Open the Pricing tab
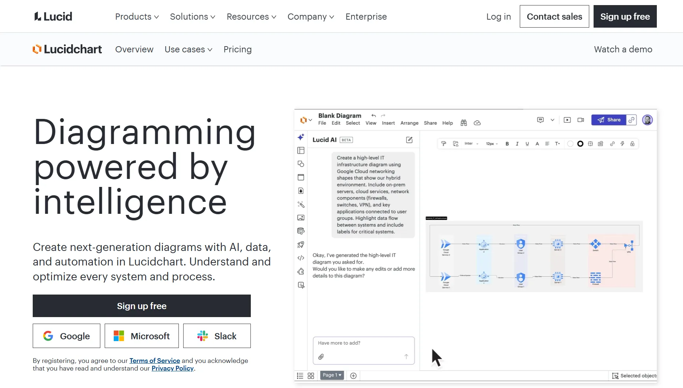 [x=237, y=49]
